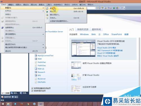Switch to the 指南和资源 tab
The image size is (141, 106).
83,29
